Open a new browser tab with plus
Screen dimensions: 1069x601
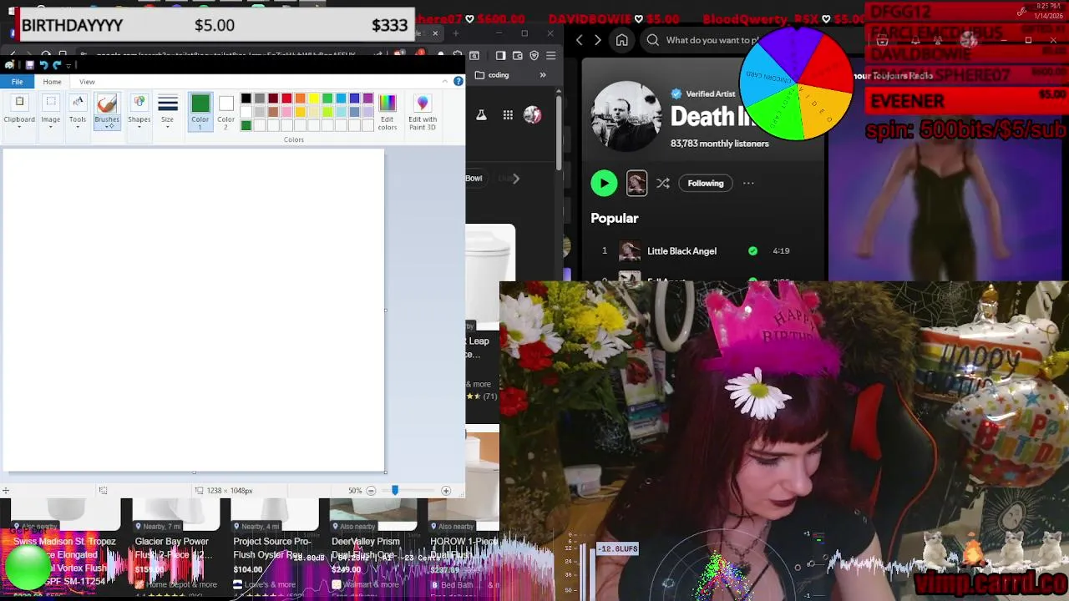(456, 33)
